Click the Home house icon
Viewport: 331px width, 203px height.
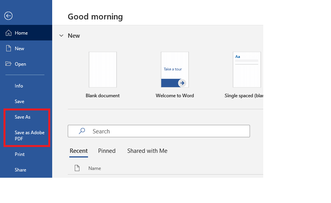tap(9, 33)
